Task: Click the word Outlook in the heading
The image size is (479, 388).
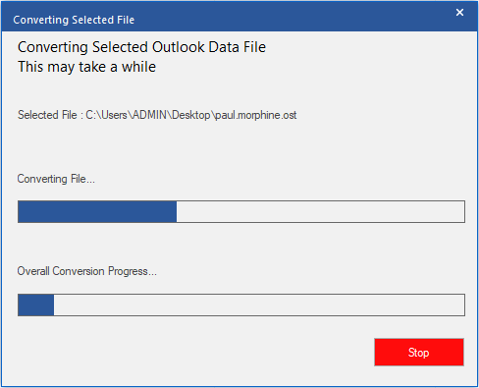Action: (x=179, y=47)
